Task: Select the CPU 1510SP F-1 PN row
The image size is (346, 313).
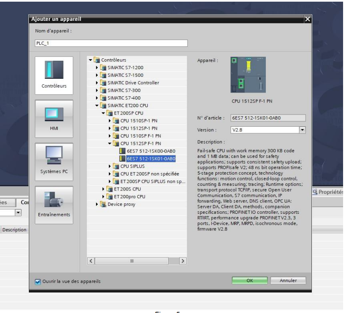Action: (141, 136)
